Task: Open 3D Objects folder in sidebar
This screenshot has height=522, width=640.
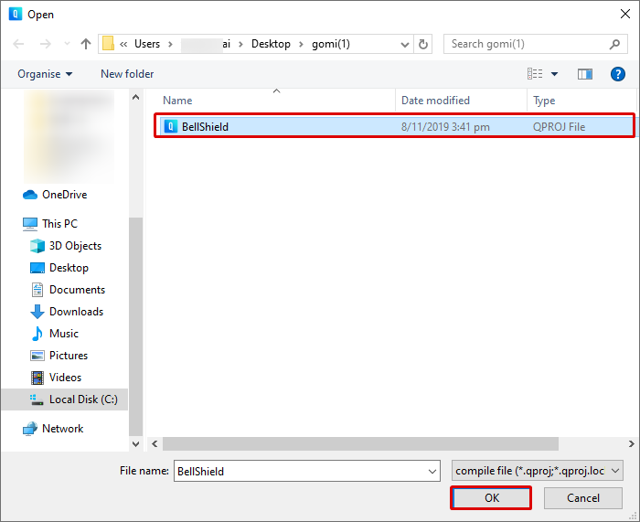Action: [74, 246]
